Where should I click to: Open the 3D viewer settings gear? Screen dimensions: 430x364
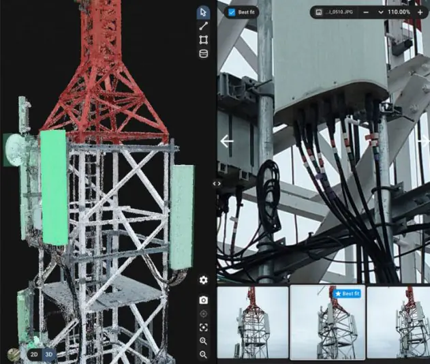(203, 280)
